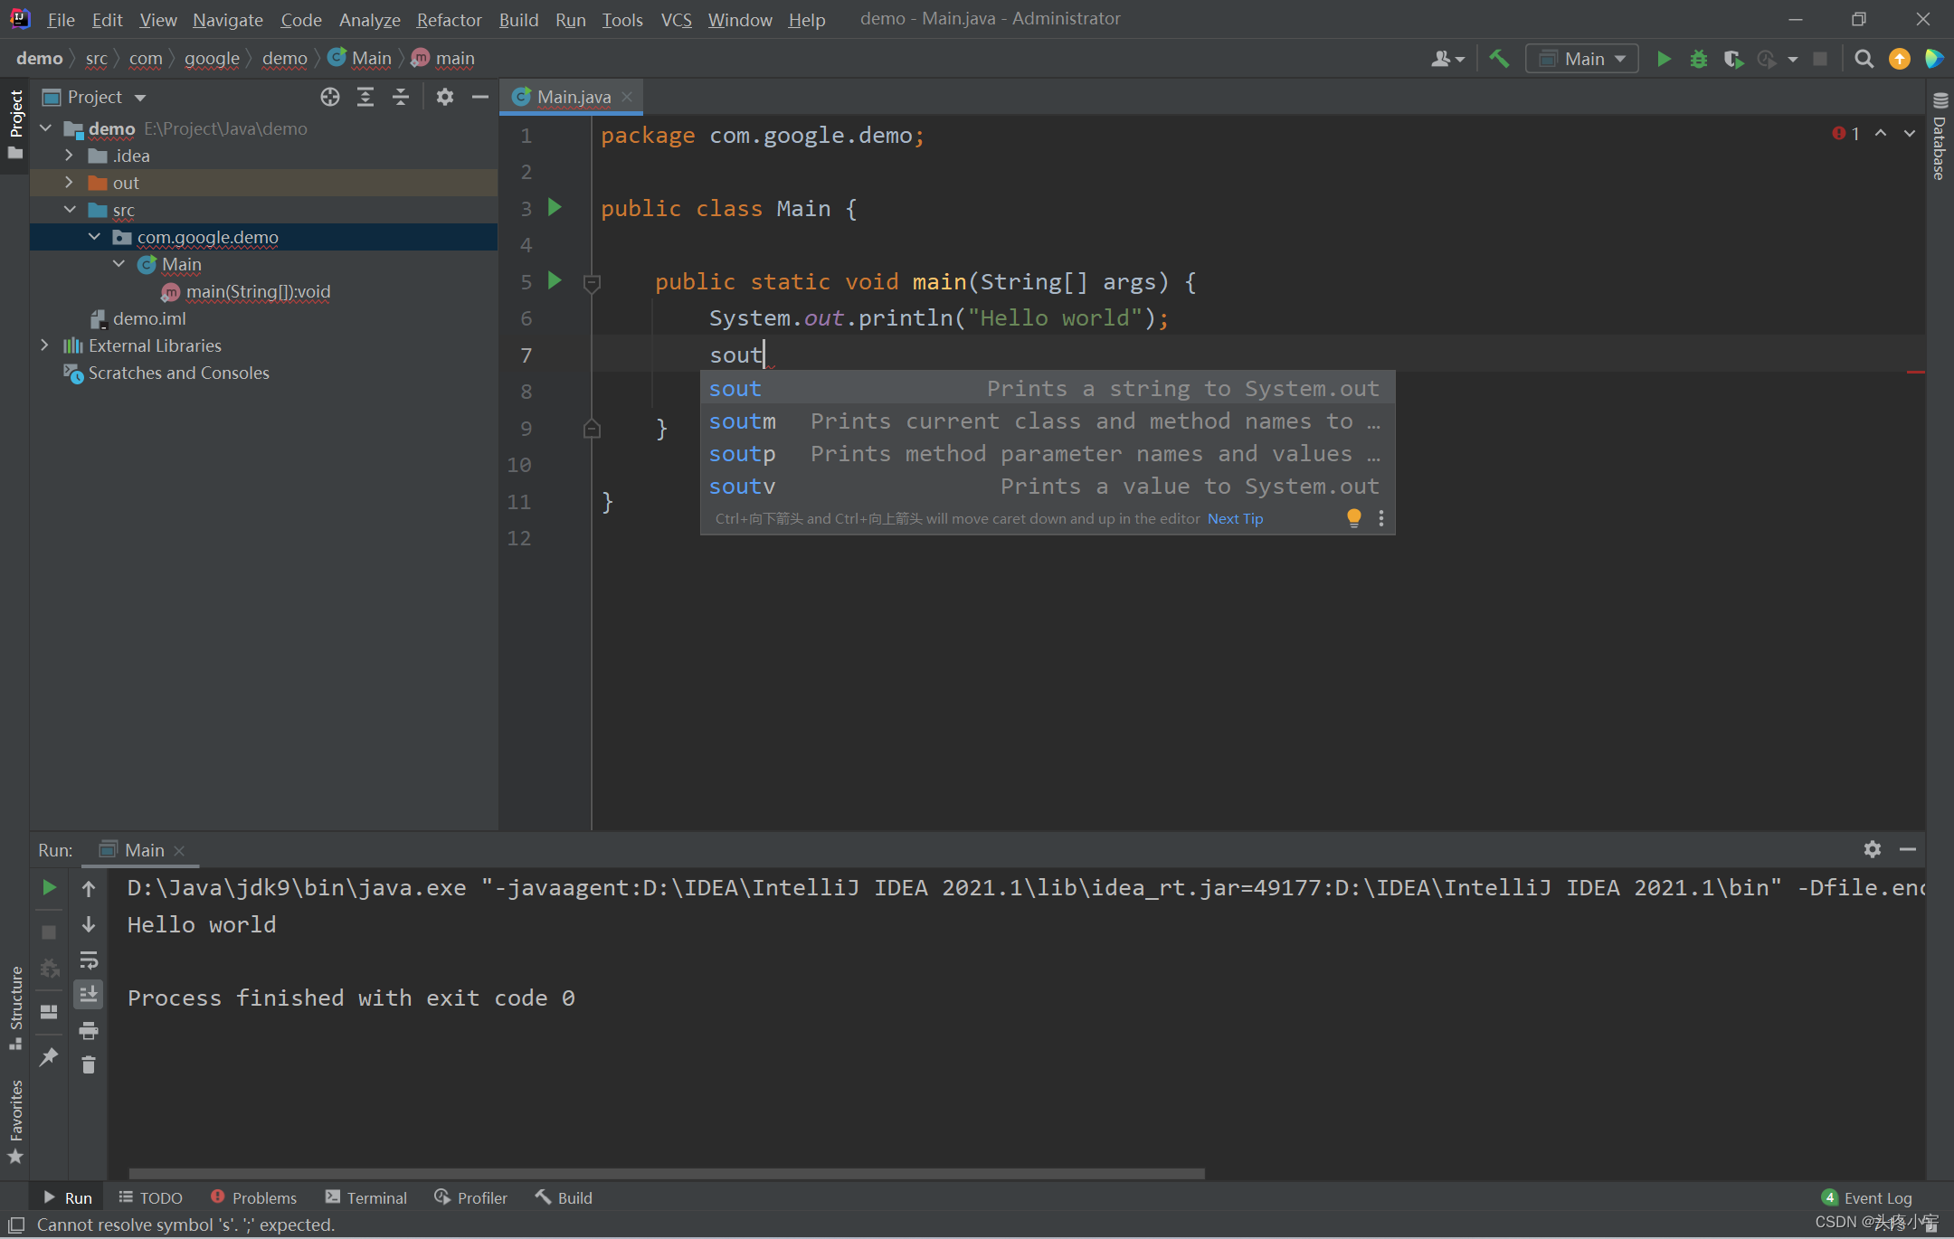1954x1239 pixels.
Task: Toggle the pin tab icon in Run panel
Action: (x=49, y=1056)
